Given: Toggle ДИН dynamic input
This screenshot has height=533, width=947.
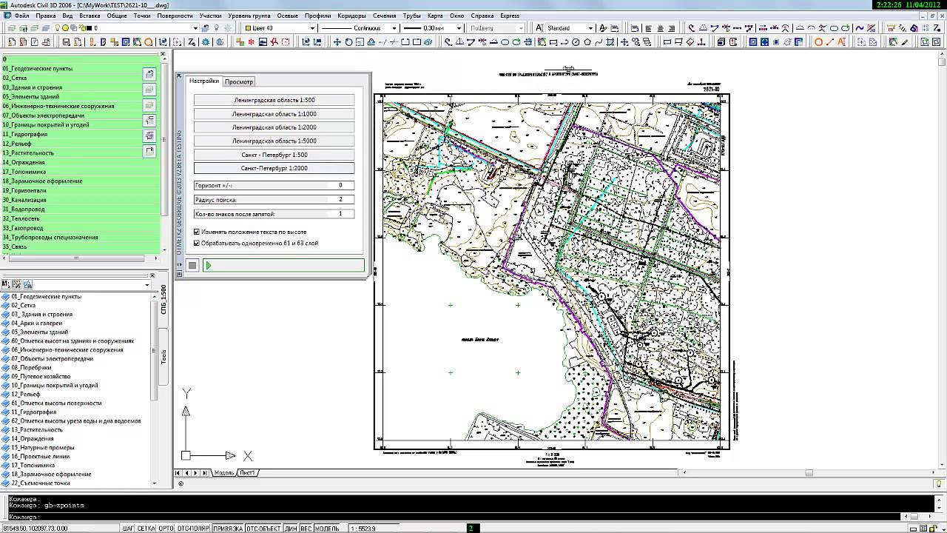Looking at the screenshot, I should [291, 529].
